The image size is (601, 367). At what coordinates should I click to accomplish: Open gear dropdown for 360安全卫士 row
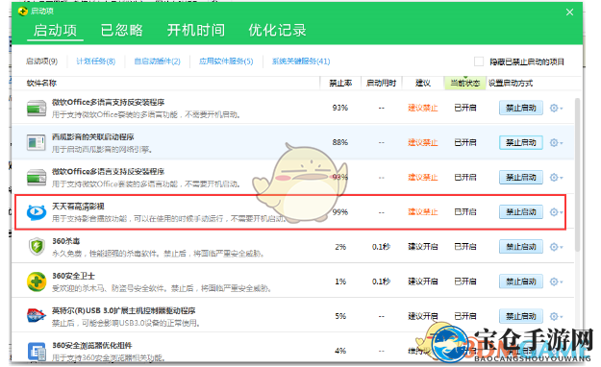pos(556,281)
